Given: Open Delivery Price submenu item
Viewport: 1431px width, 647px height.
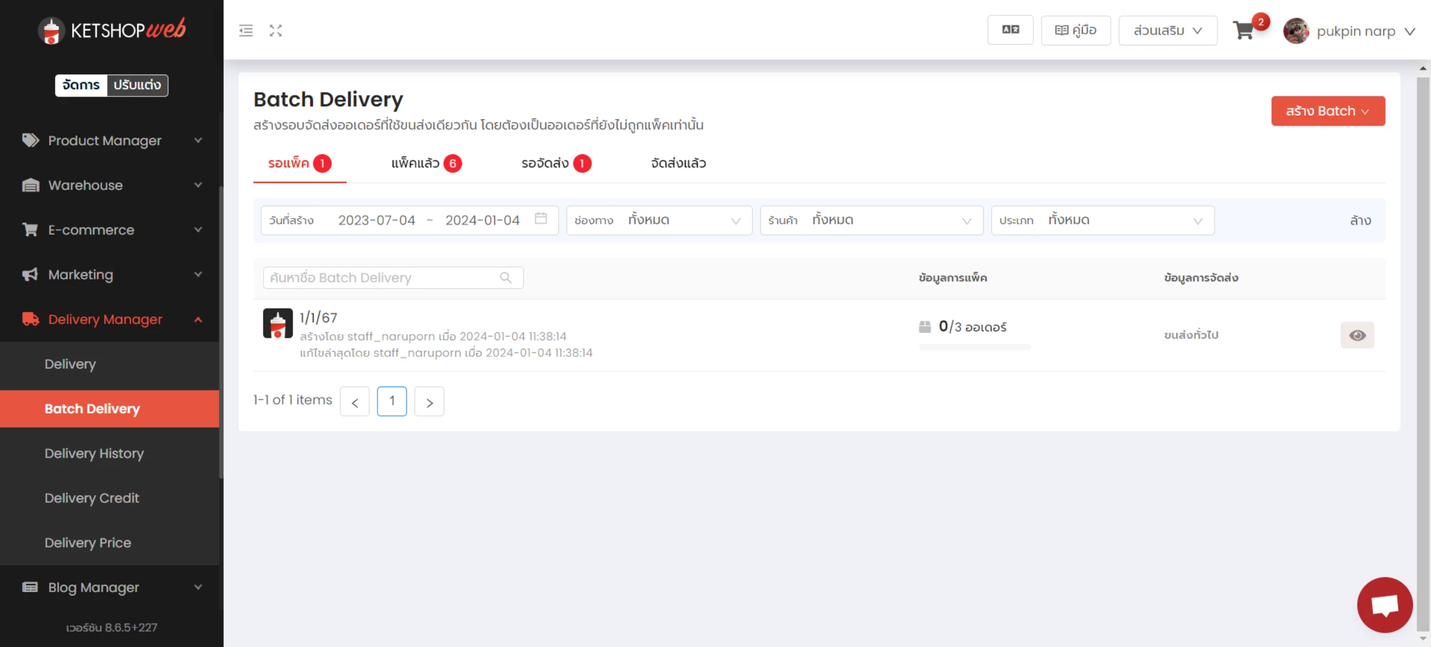Looking at the screenshot, I should click(110, 542).
